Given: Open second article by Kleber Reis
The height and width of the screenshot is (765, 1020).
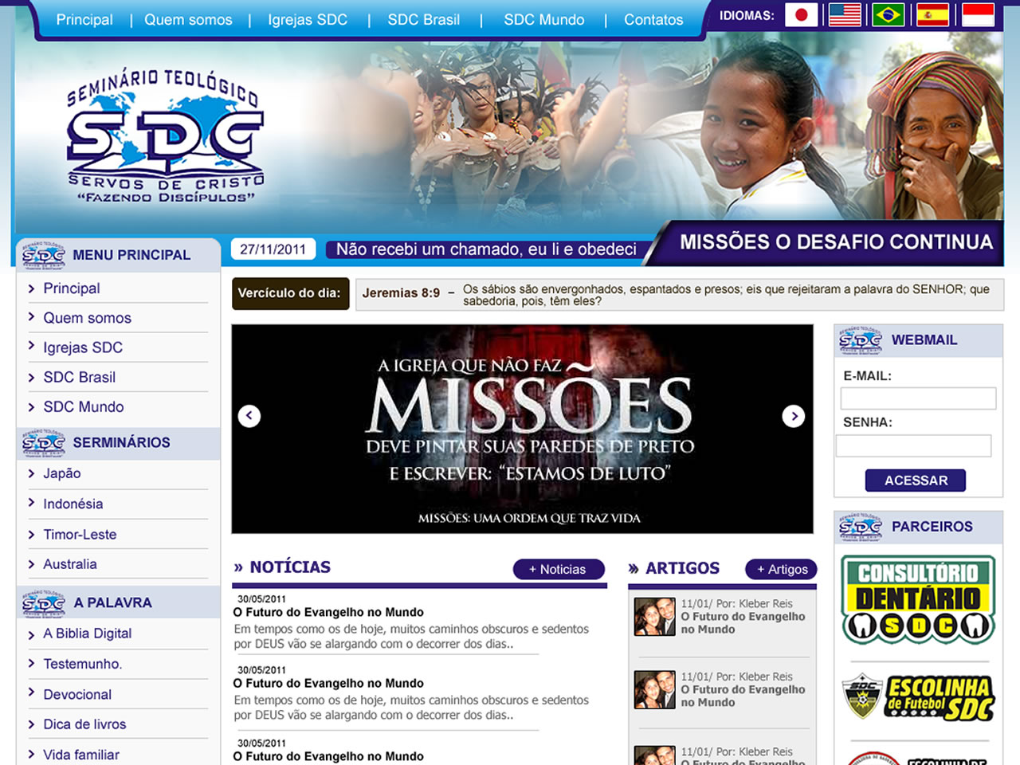Looking at the screenshot, I should 743,696.
